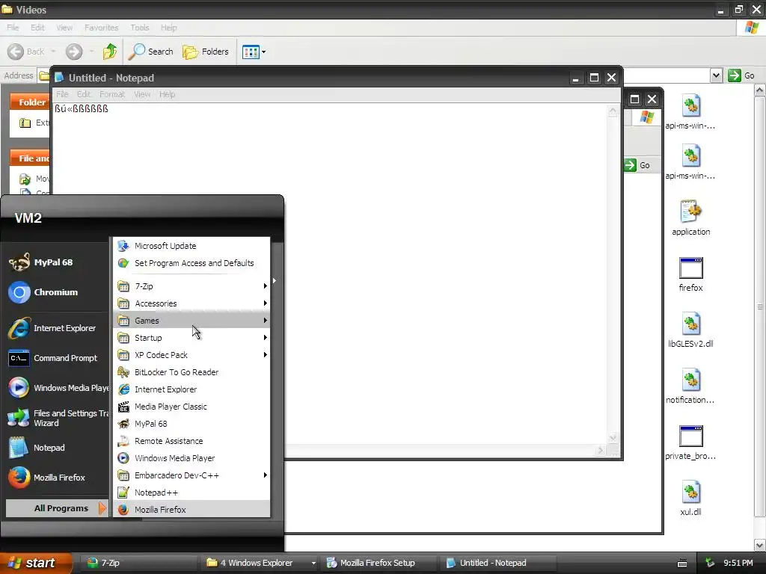Launch Mozilla Firefox in All Programs list
The width and height of the screenshot is (766, 574).
(x=191, y=510)
